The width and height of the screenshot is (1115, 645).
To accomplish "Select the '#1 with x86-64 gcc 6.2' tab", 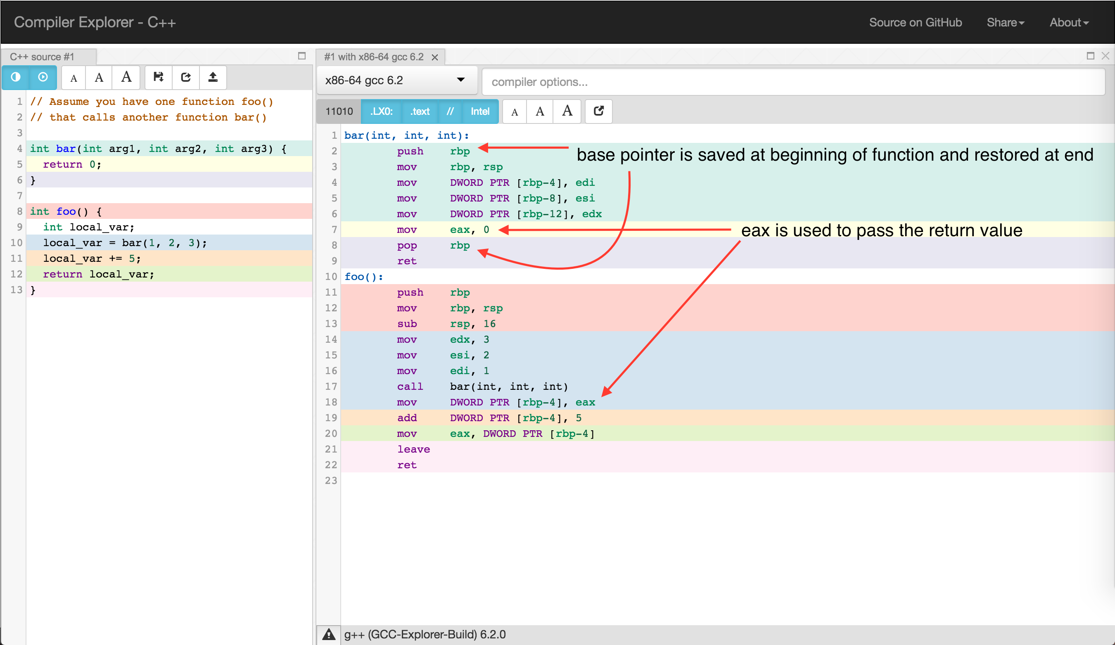I will tap(374, 57).
